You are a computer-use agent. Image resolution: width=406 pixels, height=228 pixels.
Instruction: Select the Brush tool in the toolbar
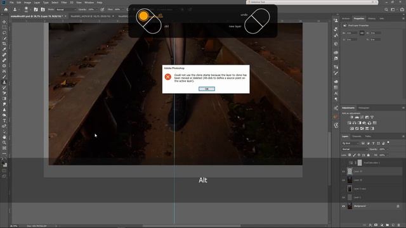point(4,77)
